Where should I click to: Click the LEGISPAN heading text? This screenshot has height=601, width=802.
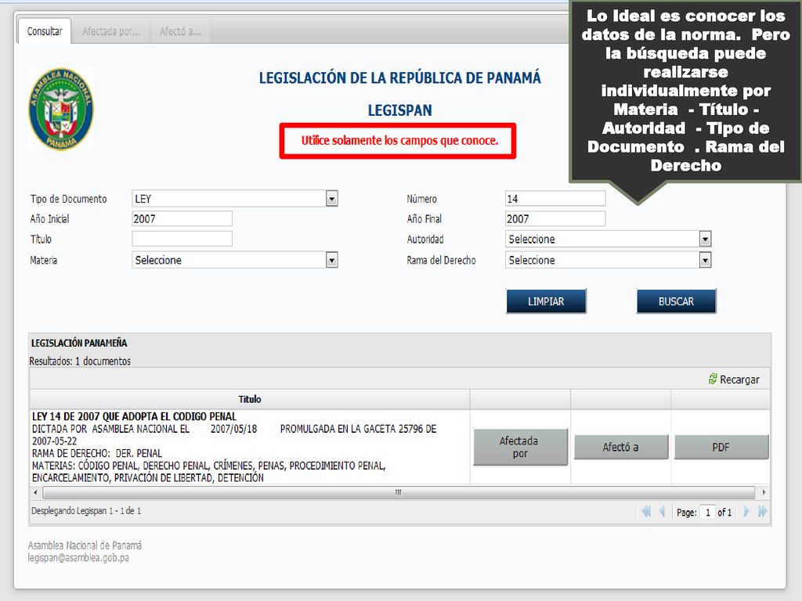pyautogui.click(x=400, y=110)
